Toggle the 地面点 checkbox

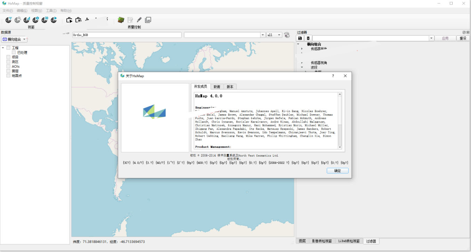(x=8, y=75)
